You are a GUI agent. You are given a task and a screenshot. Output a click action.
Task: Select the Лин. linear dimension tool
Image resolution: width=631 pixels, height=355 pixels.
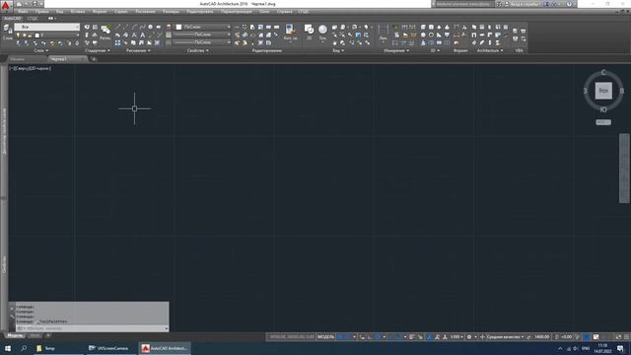click(384, 32)
